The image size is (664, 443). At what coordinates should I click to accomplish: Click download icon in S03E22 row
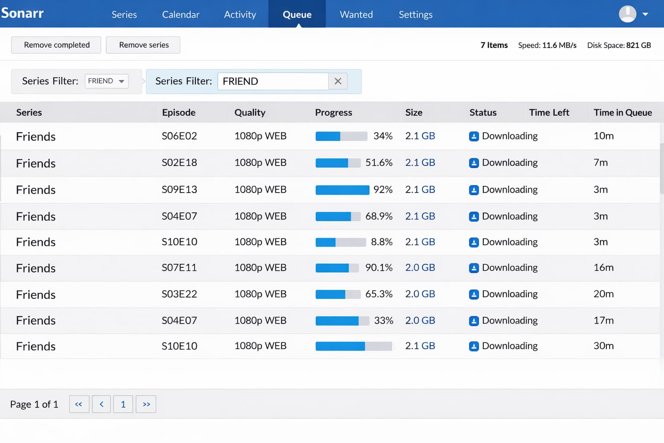click(474, 295)
